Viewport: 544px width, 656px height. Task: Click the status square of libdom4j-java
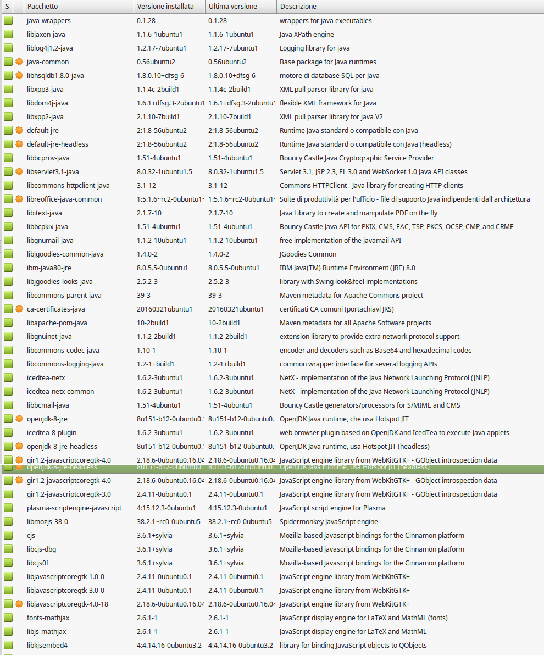click(x=8, y=103)
